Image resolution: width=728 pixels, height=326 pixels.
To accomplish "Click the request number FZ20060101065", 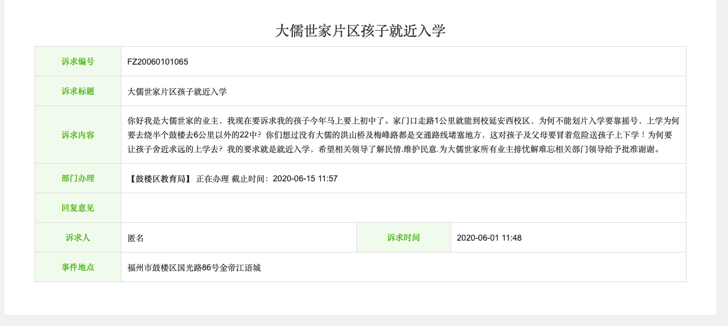I will coord(158,62).
